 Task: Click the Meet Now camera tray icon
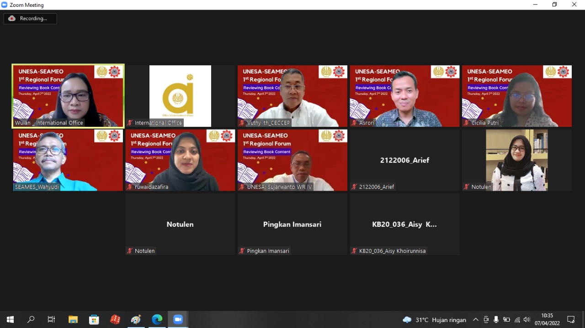[486, 320]
